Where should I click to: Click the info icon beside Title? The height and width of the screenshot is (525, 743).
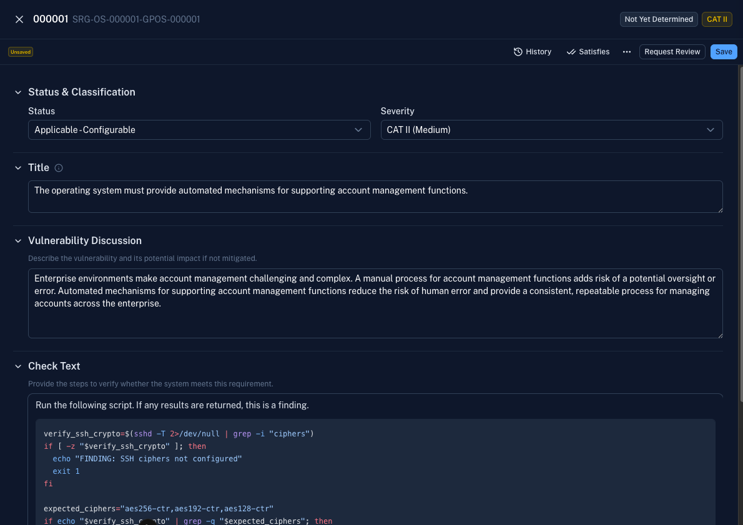58,167
